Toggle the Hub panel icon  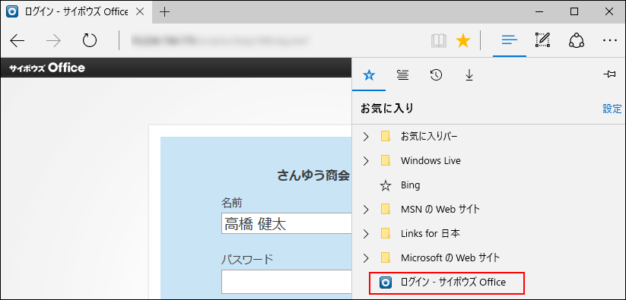pos(510,40)
